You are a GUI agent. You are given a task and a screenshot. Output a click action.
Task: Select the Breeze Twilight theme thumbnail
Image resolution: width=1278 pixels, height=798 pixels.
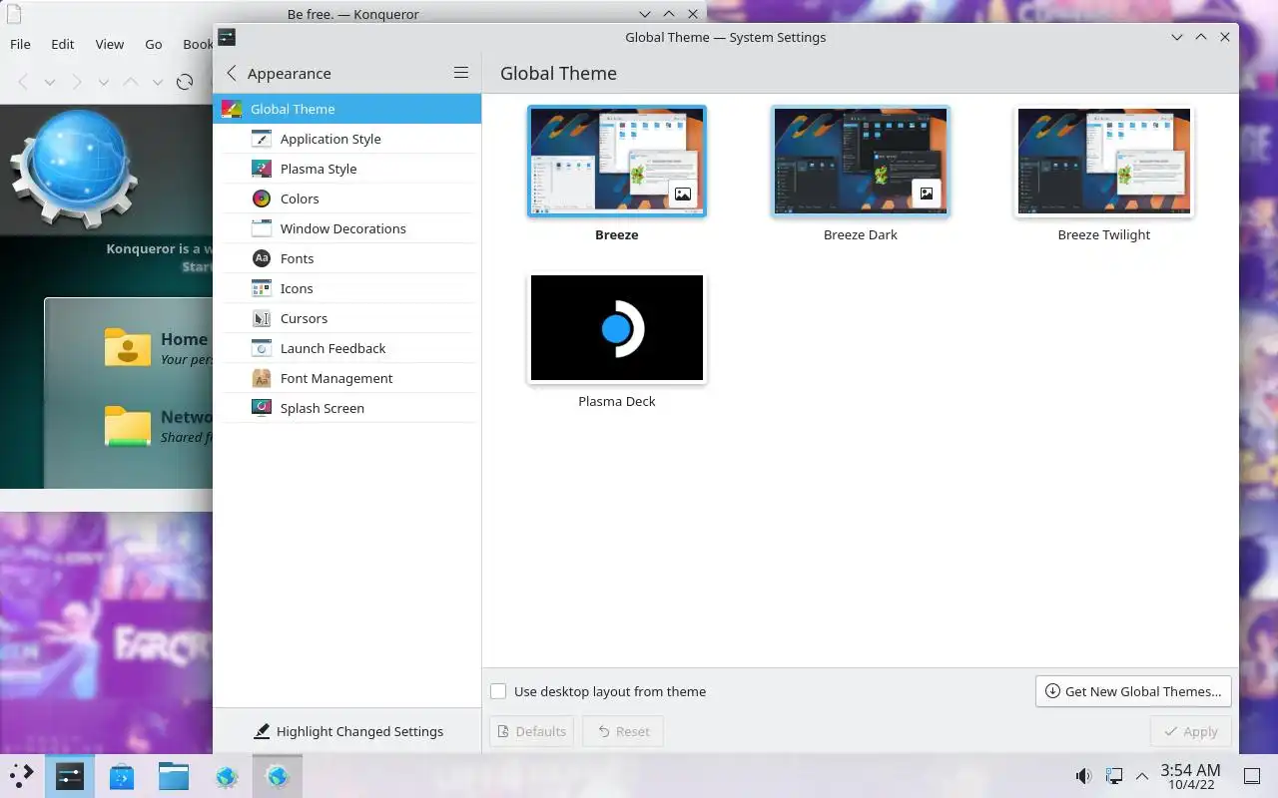pos(1104,161)
